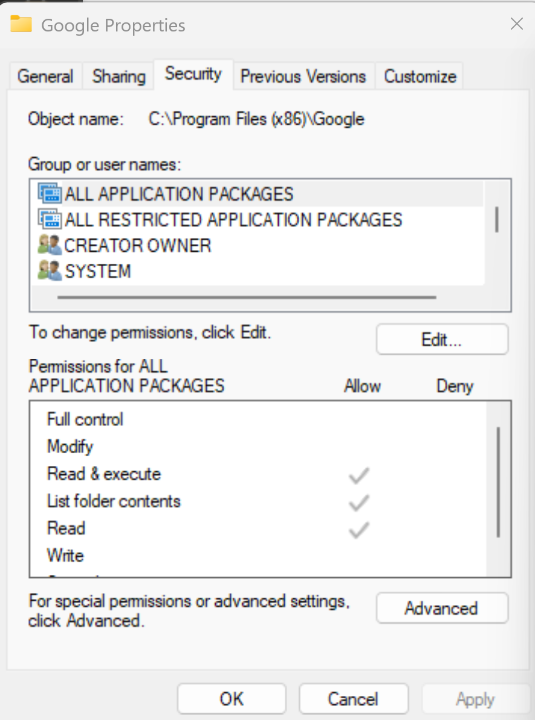Click the ALL RESTRICTED APPLICATION PACKAGES icon

(x=49, y=219)
